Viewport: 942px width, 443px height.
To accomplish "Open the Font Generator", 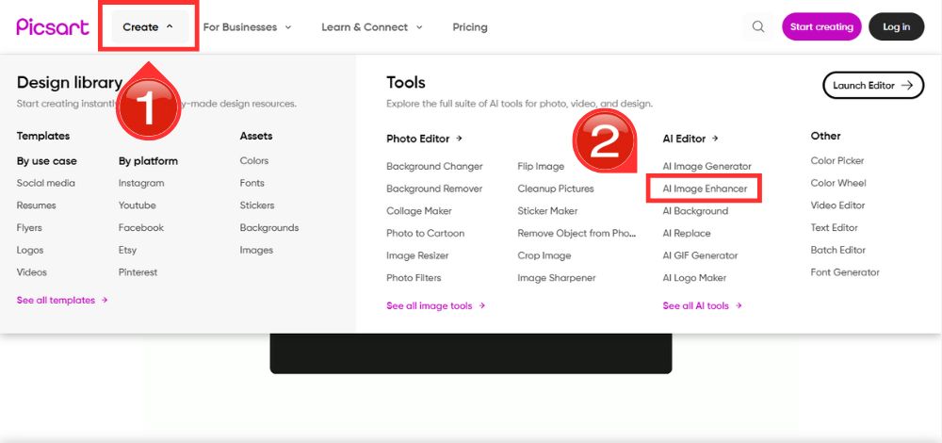I will (x=845, y=271).
